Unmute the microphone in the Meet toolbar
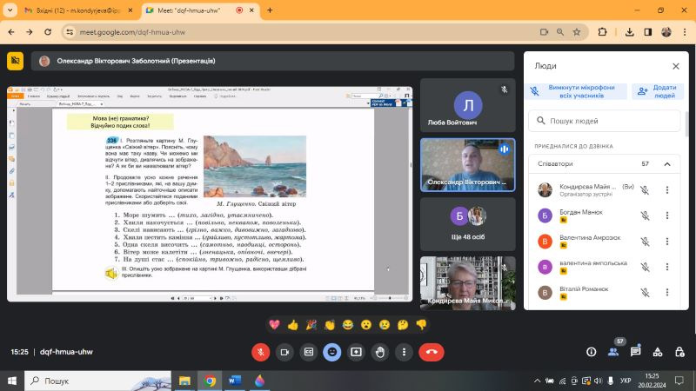 260,352
